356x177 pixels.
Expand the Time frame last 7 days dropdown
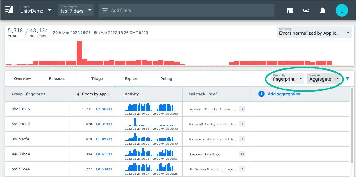[76, 10]
